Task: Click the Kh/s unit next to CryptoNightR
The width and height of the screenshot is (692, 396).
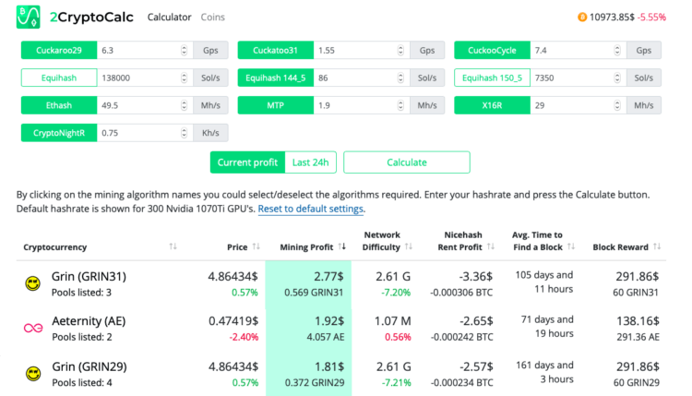Action: point(210,133)
